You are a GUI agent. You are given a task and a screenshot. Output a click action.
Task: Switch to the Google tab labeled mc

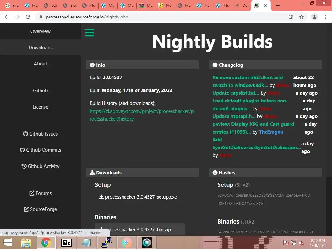coord(12,6)
